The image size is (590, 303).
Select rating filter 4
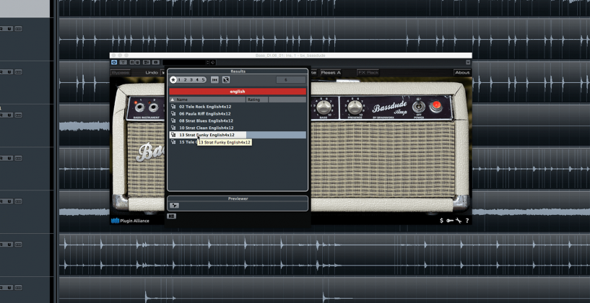tap(197, 79)
